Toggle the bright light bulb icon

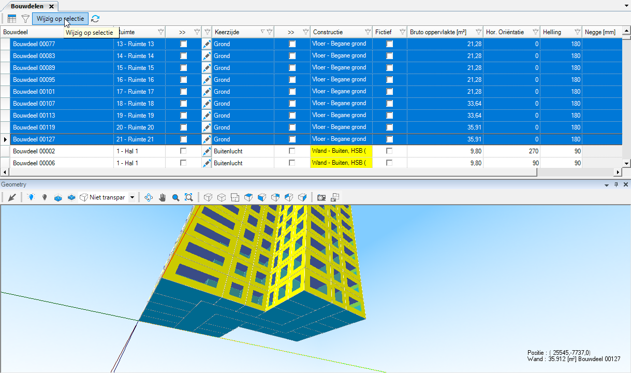(31, 197)
